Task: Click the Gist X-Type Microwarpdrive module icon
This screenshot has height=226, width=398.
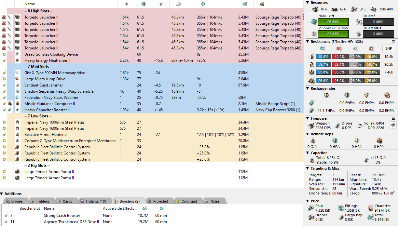Action: 17,73
